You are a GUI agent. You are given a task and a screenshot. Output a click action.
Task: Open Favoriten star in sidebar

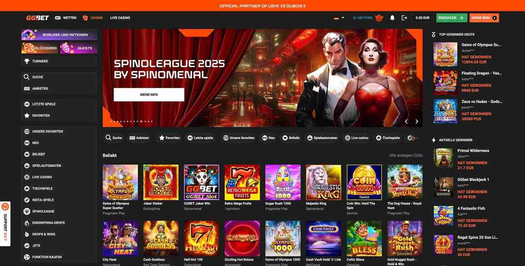click(27, 115)
